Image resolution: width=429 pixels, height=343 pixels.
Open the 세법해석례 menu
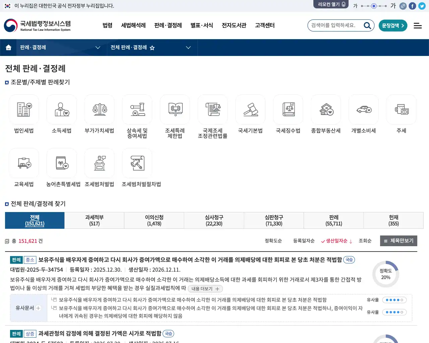coord(133,25)
